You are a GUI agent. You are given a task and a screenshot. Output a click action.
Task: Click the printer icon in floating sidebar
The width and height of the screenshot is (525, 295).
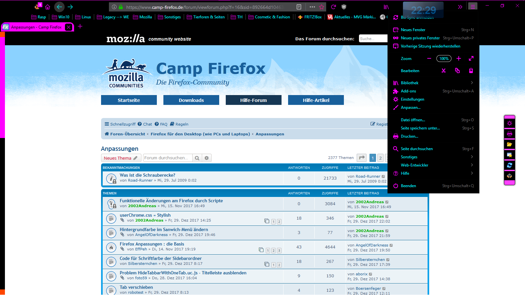tap(510, 134)
